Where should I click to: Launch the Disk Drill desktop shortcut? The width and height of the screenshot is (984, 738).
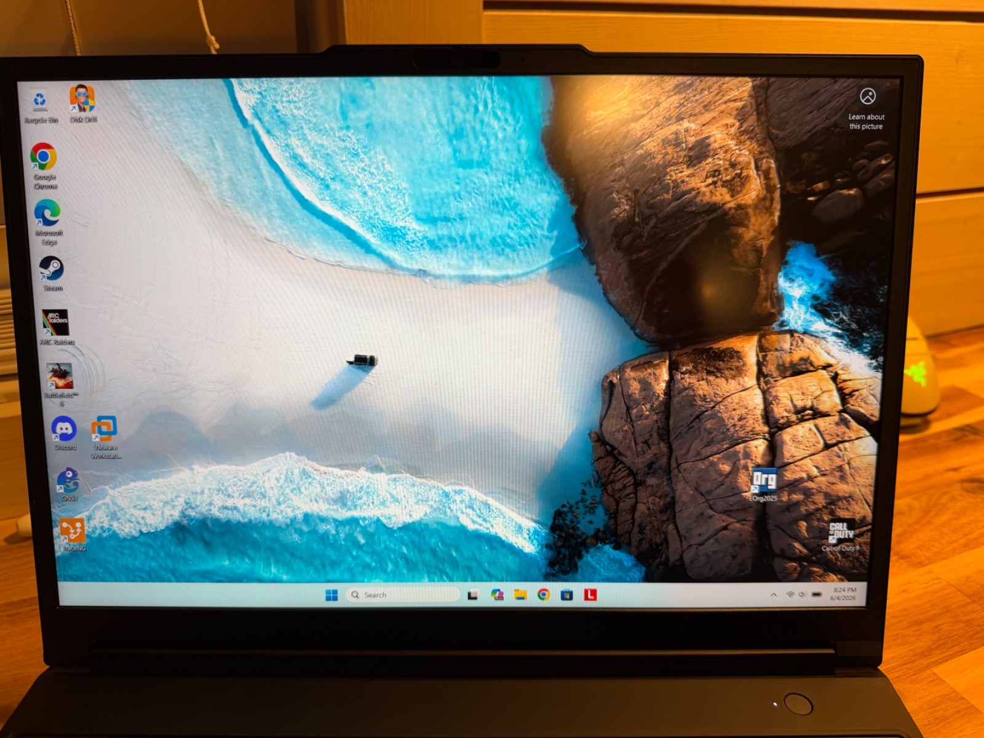click(x=82, y=103)
